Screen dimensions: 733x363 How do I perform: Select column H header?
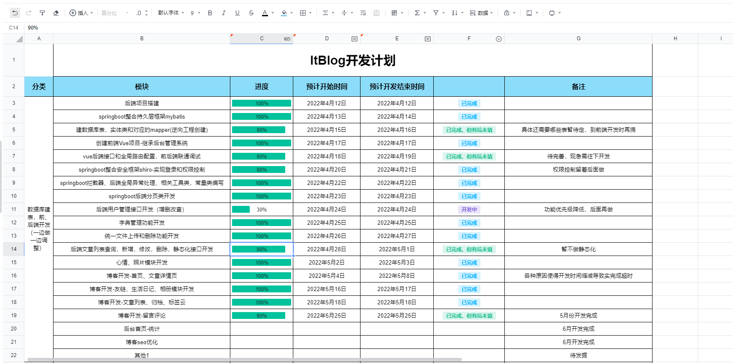tap(675, 39)
